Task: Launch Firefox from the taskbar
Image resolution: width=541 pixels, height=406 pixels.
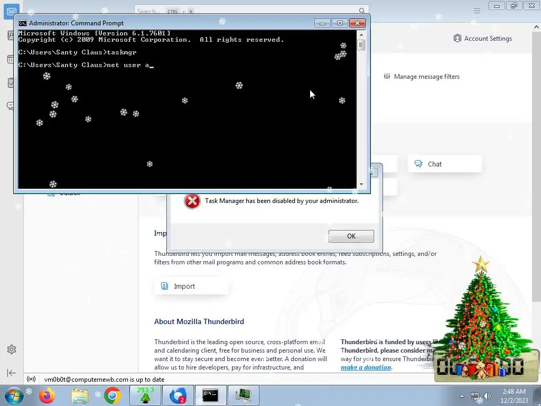Action: (47, 395)
